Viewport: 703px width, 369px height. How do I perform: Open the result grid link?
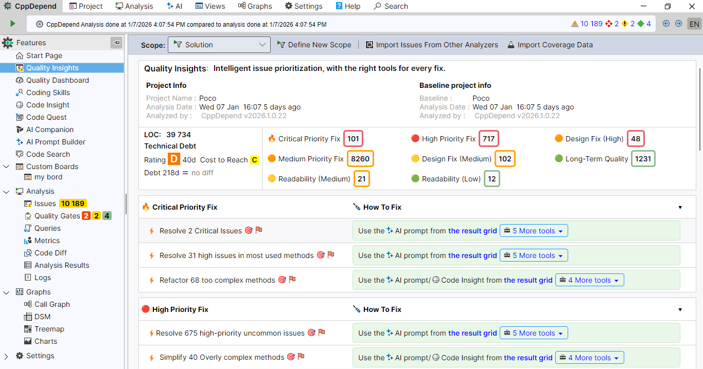[x=472, y=230]
